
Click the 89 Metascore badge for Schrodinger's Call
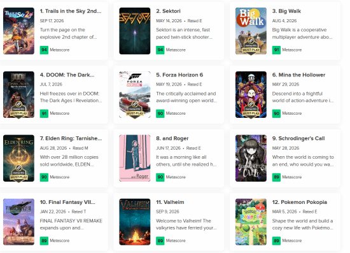point(276,177)
